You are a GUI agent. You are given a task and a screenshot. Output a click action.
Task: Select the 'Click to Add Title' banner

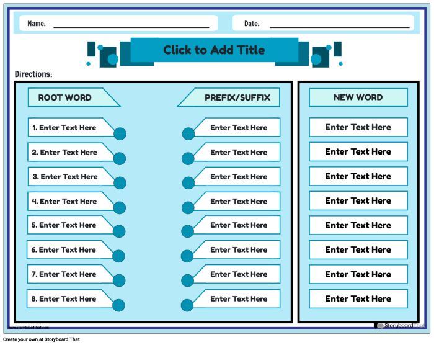click(215, 50)
